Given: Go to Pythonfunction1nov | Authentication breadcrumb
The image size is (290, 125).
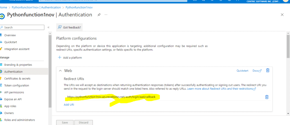Looking at the screenshot, I should pyautogui.click(x=36, y=8).
